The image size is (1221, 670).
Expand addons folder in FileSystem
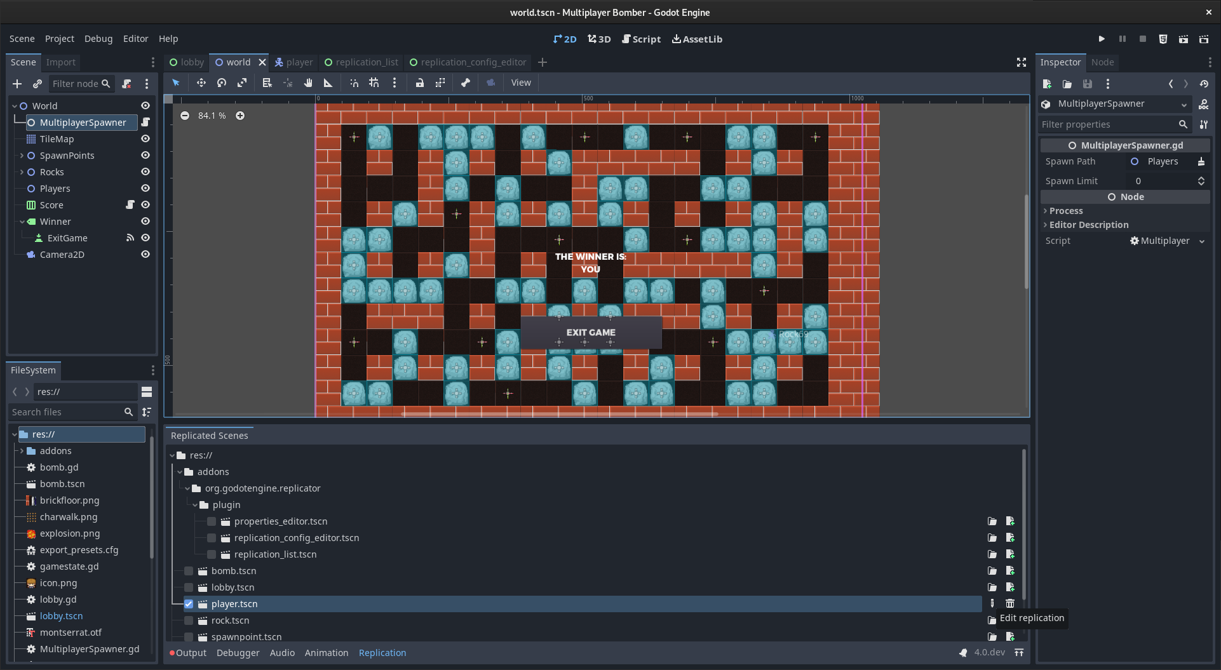pyautogui.click(x=22, y=451)
